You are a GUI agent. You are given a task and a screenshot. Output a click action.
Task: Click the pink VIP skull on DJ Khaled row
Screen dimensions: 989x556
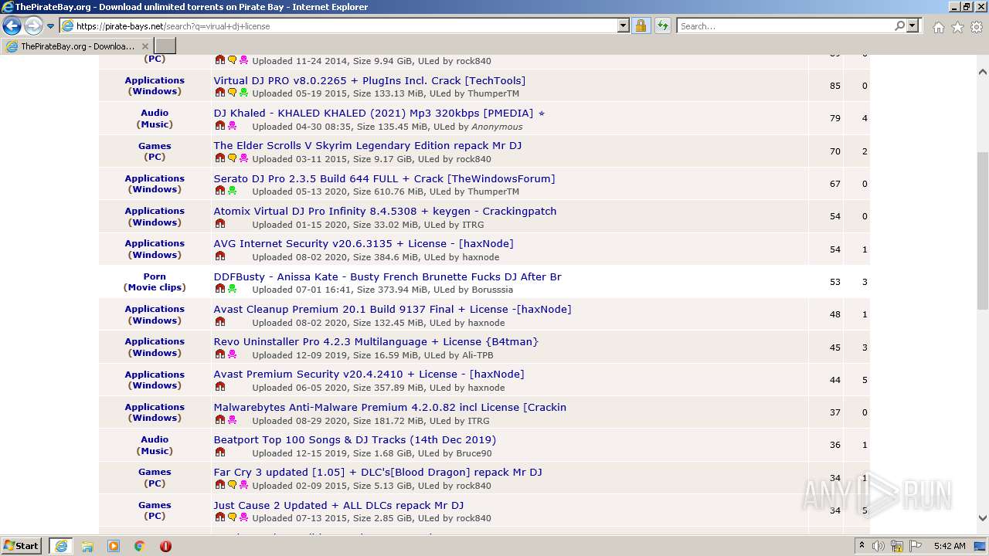click(x=232, y=125)
